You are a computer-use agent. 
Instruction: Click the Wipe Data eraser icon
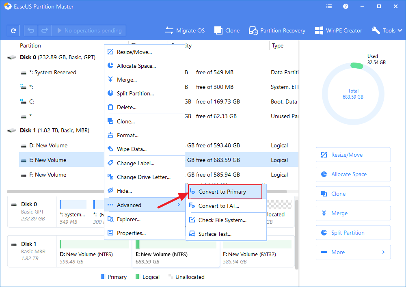(x=110, y=149)
